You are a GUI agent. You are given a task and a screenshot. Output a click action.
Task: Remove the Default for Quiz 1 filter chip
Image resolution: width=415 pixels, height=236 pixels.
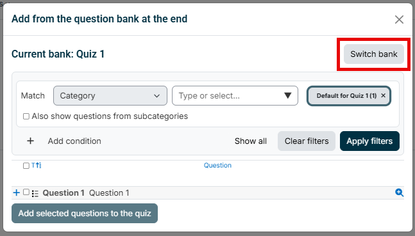pyautogui.click(x=383, y=95)
